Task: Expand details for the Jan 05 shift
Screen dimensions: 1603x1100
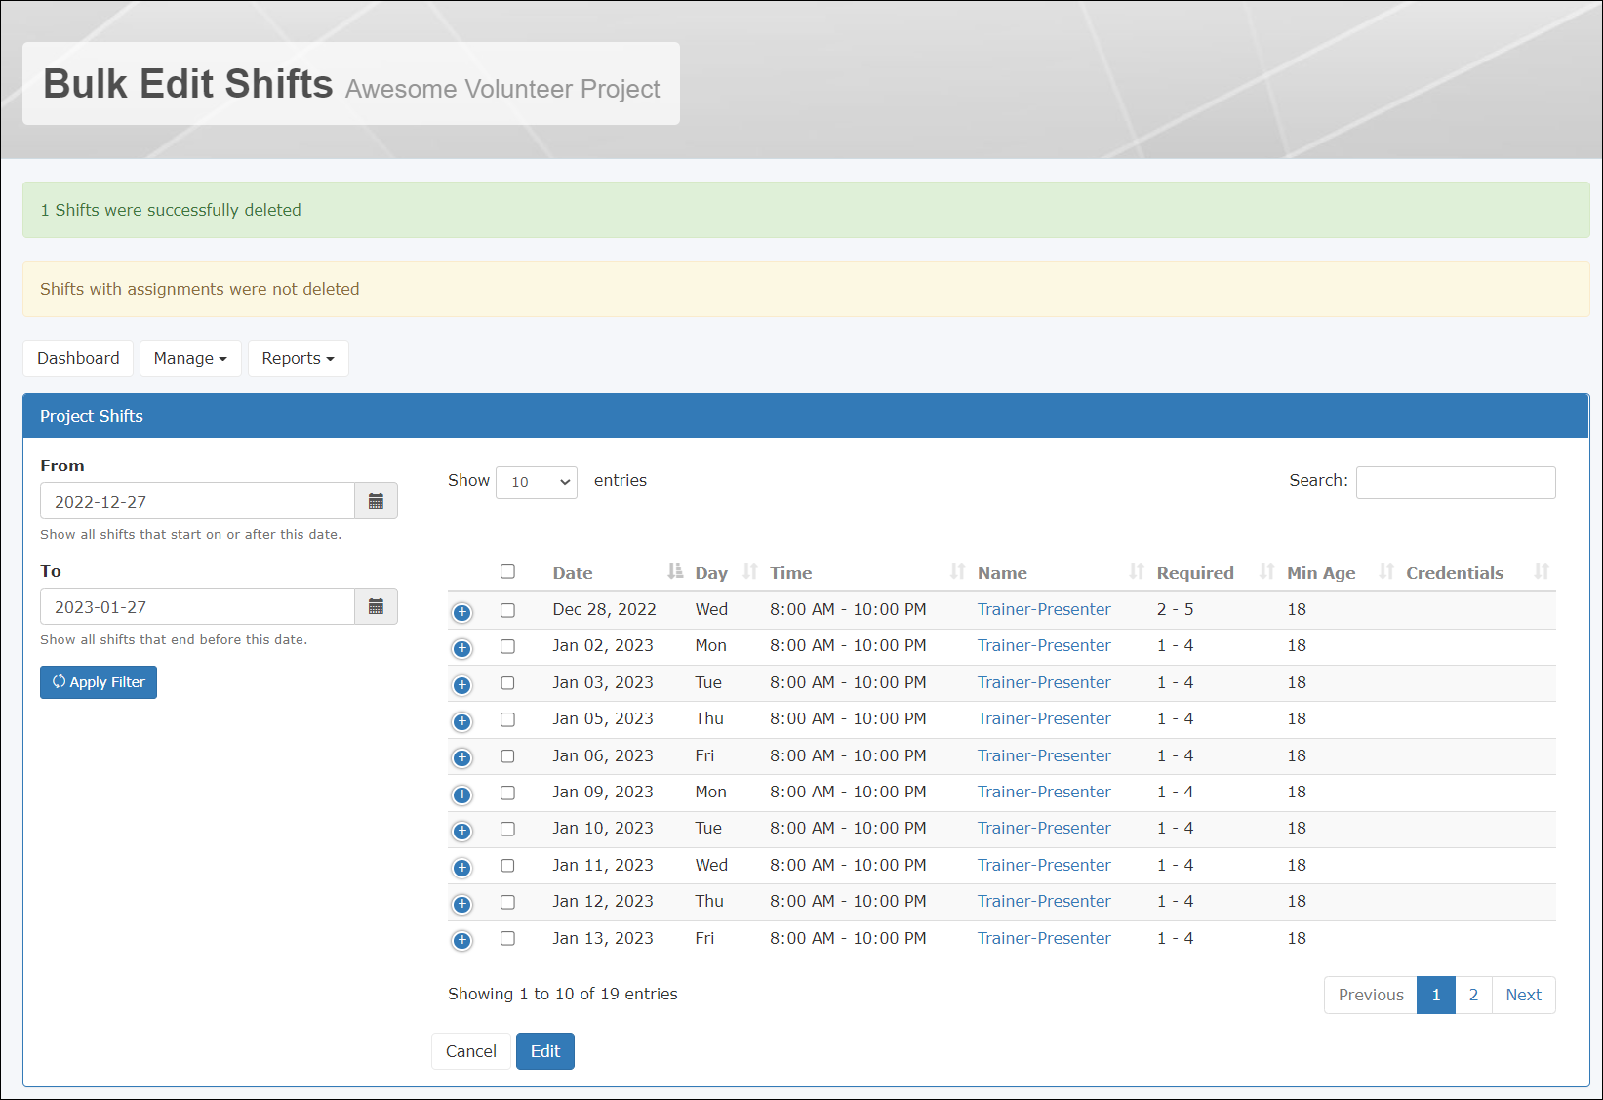Action: (x=461, y=721)
